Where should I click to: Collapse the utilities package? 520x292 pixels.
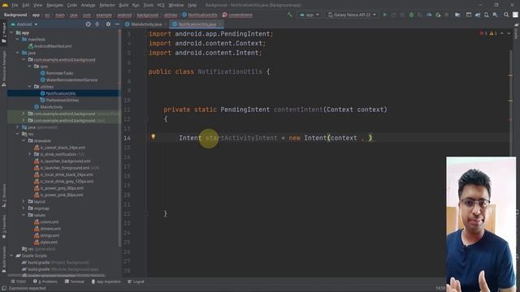coord(29,87)
